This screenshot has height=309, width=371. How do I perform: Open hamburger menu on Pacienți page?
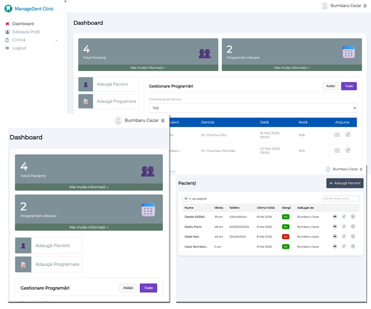click(x=361, y=169)
